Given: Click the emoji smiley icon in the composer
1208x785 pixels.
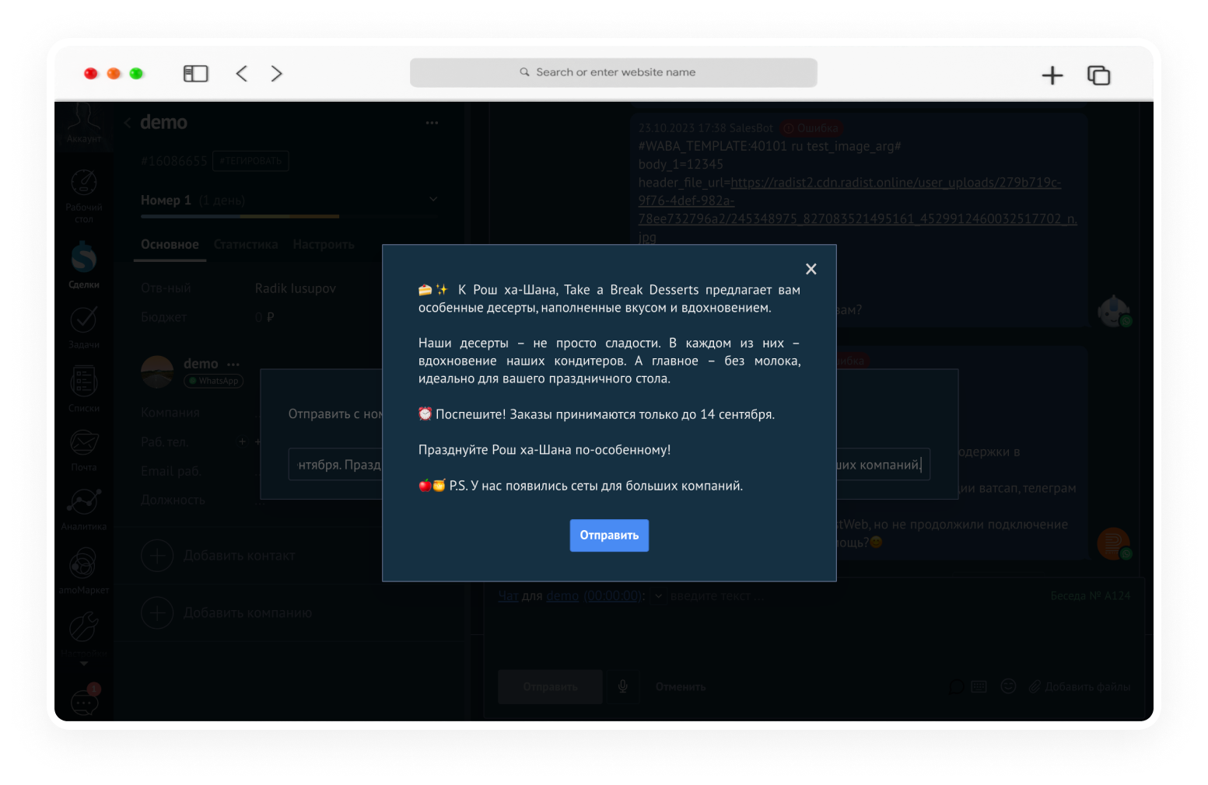Looking at the screenshot, I should [1008, 686].
